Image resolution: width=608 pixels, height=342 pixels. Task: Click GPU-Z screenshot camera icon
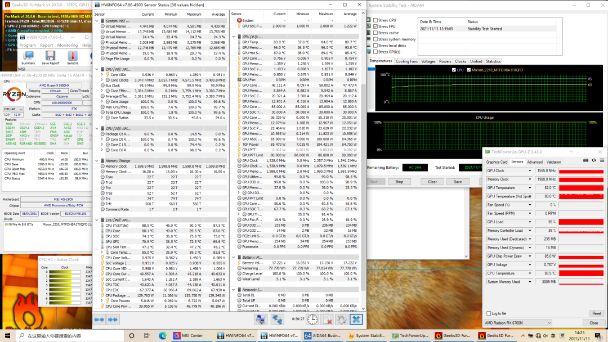[585, 160]
